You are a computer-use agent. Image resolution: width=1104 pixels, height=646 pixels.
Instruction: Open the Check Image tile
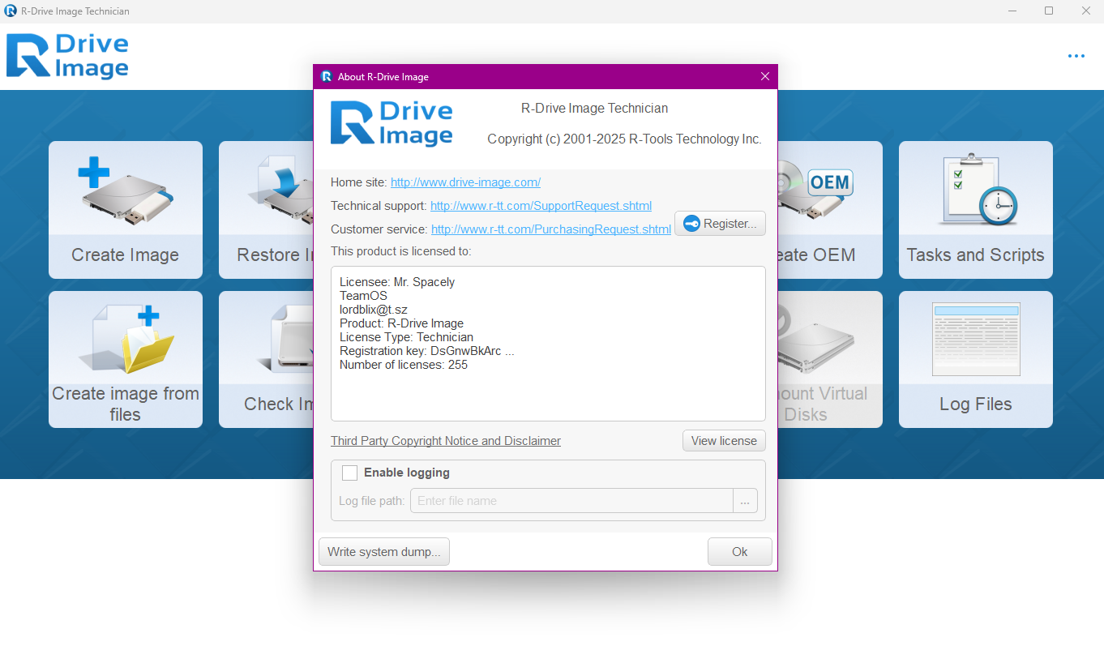pyautogui.click(x=266, y=359)
